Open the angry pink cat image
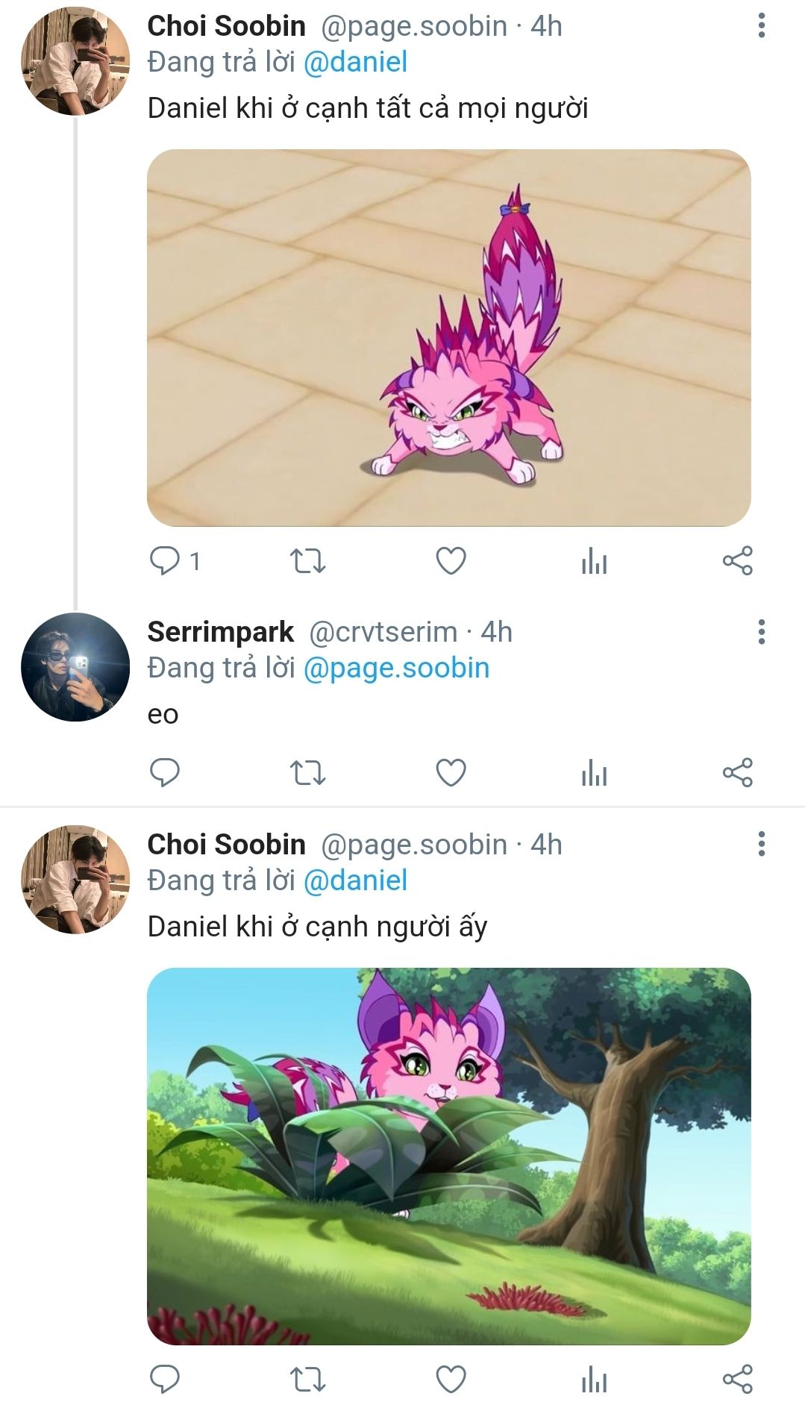805x1408 pixels. pyautogui.click(x=448, y=338)
